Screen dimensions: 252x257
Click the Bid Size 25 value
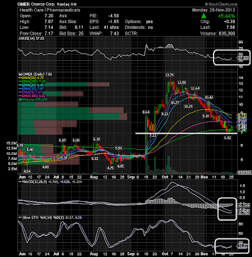tap(81, 33)
